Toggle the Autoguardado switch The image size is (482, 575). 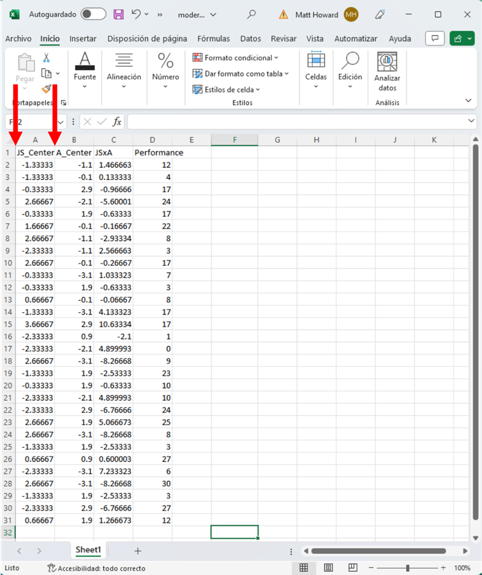[x=93, y=14]
